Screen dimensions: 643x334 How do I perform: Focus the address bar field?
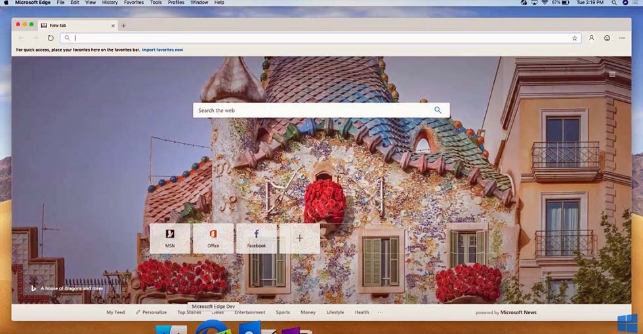321,38
